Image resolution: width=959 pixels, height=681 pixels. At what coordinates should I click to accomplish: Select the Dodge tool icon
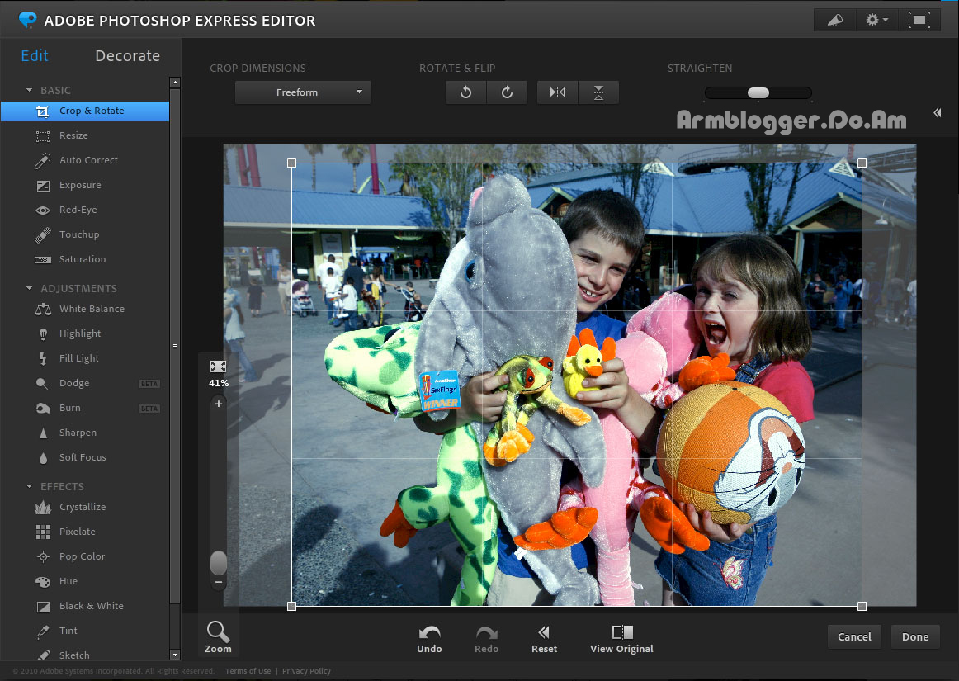[42, 384]
